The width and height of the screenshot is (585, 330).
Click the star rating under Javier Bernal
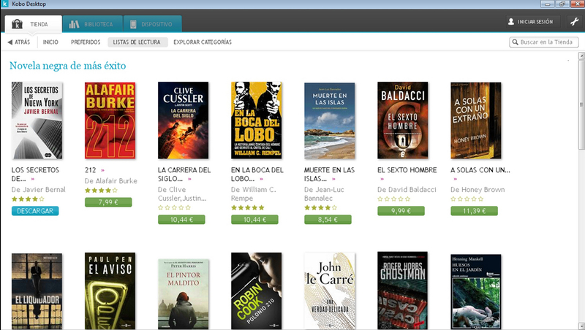coord(28,199)
